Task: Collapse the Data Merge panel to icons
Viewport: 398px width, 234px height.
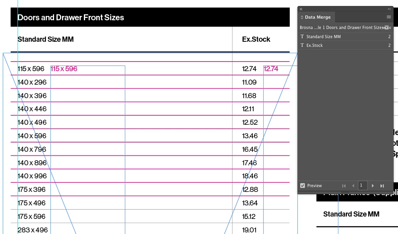Action: point(389,9)
